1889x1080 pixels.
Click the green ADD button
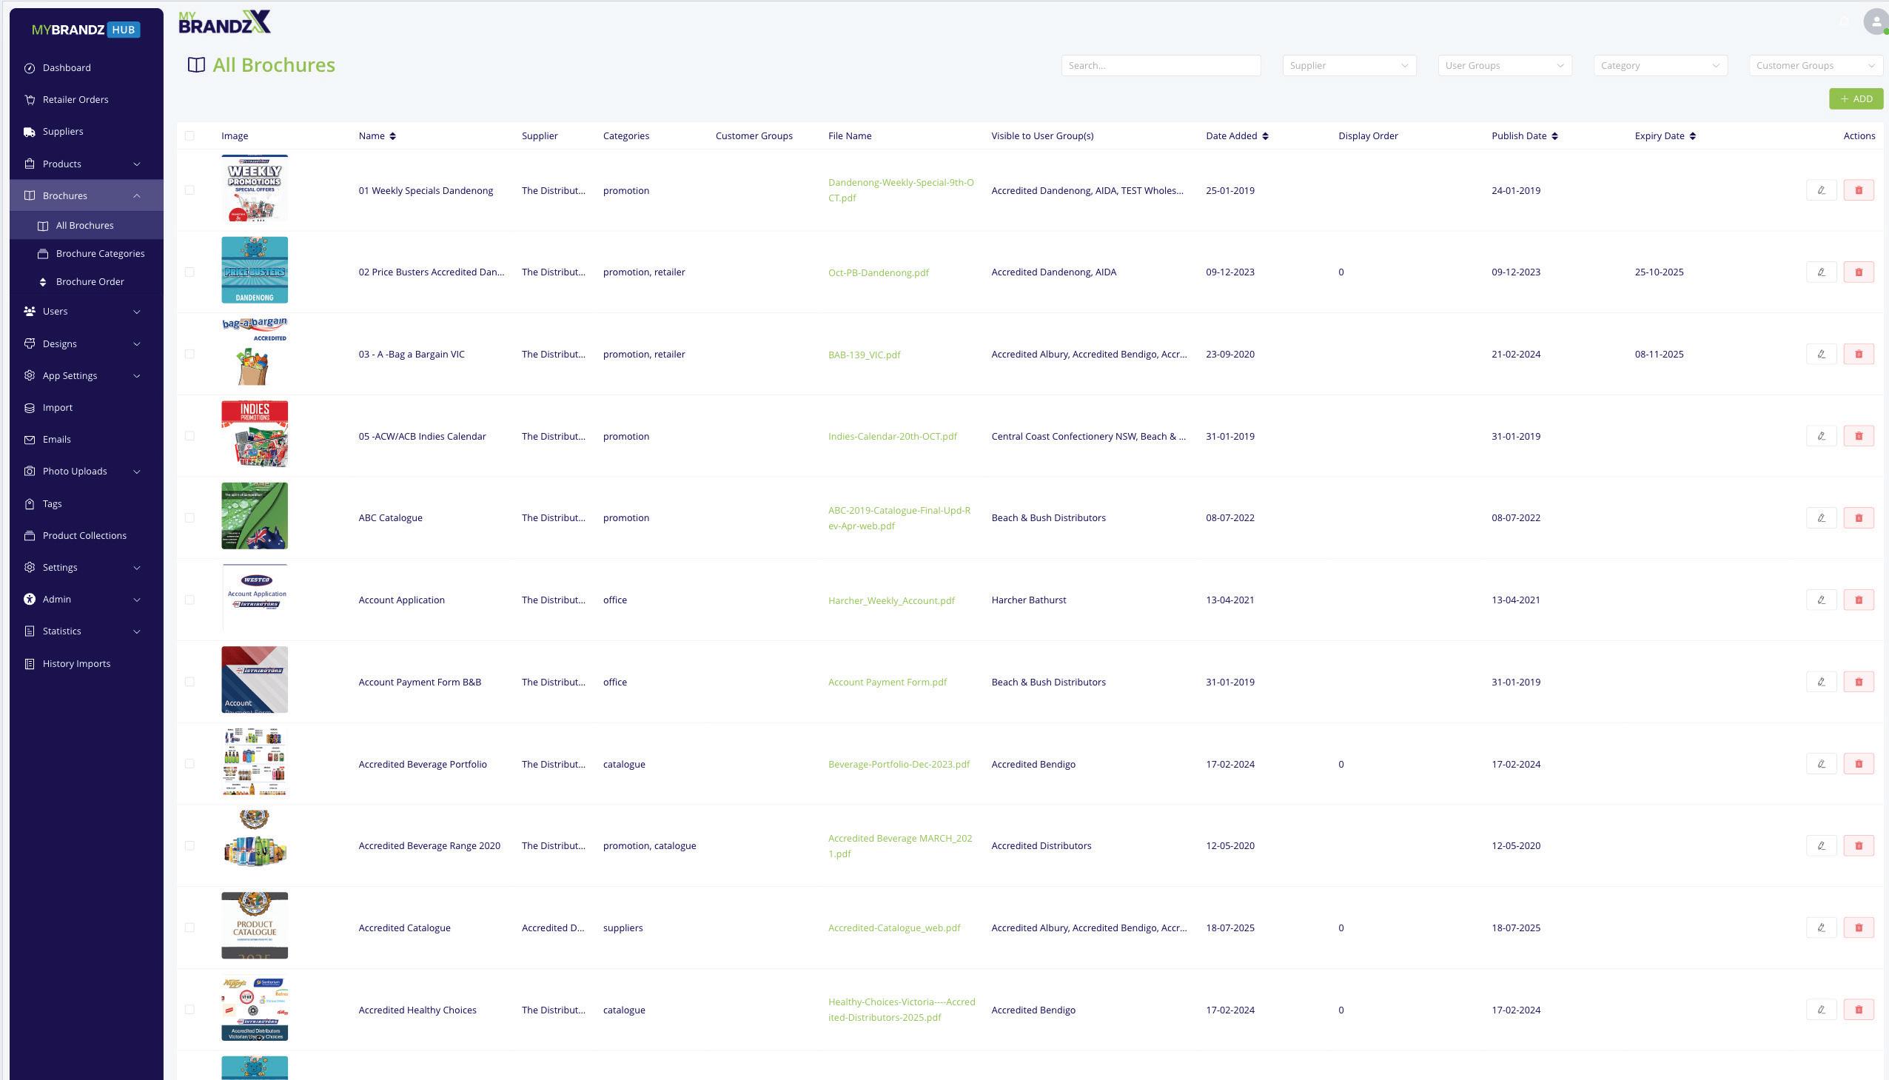click(x=1855, y=98)
